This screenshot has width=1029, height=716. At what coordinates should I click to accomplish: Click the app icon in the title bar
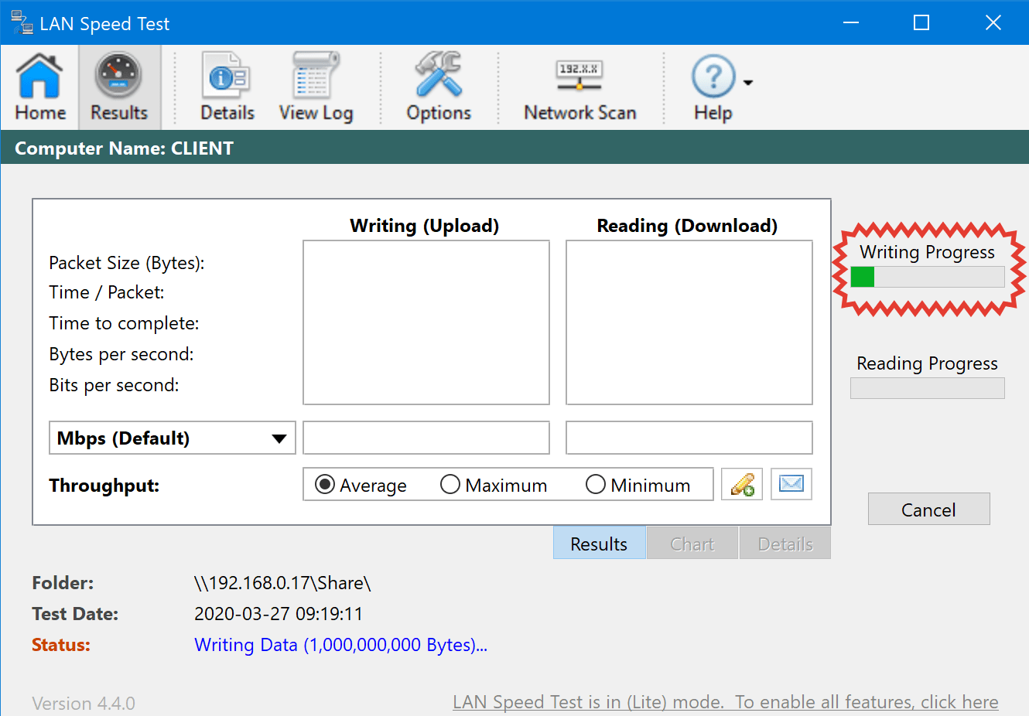tap(22, 23)
